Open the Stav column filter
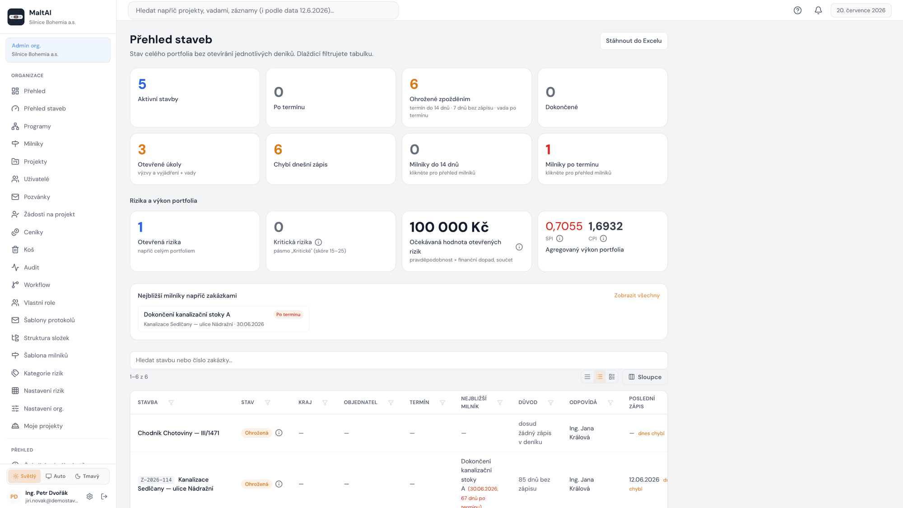903x508 pixels. (x=267, y=402)
